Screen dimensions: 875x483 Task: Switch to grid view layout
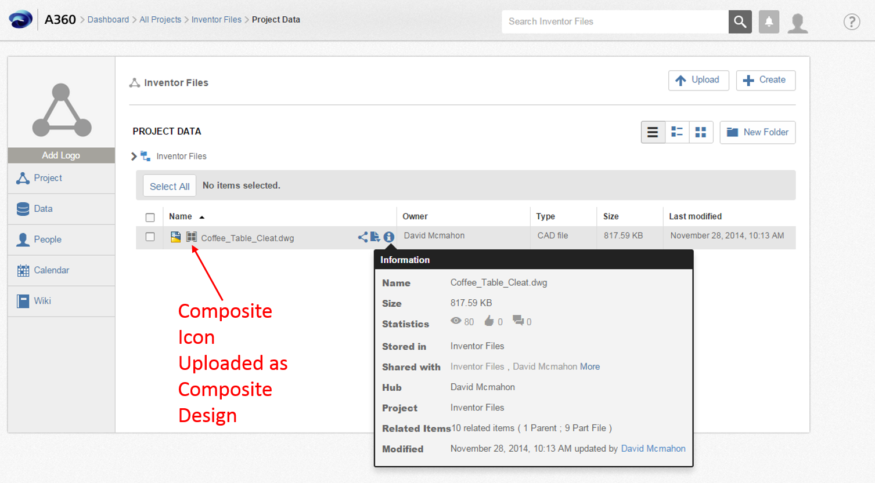point(701,132)
